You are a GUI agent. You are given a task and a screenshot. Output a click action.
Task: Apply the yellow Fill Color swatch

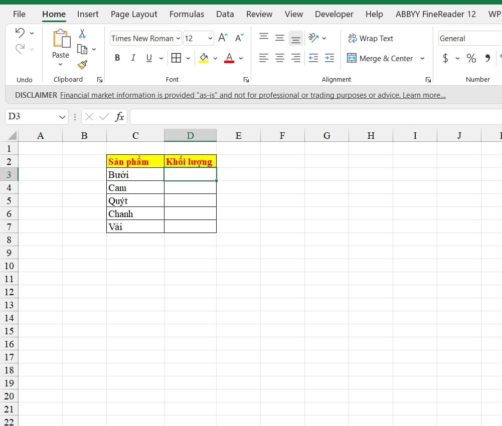pyautogui.click(x=204, y=58)
